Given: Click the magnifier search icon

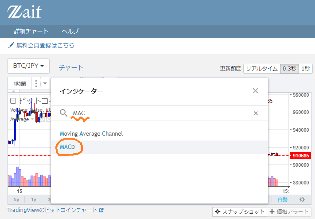Looking at the screenshot, I should click(63, 113).
